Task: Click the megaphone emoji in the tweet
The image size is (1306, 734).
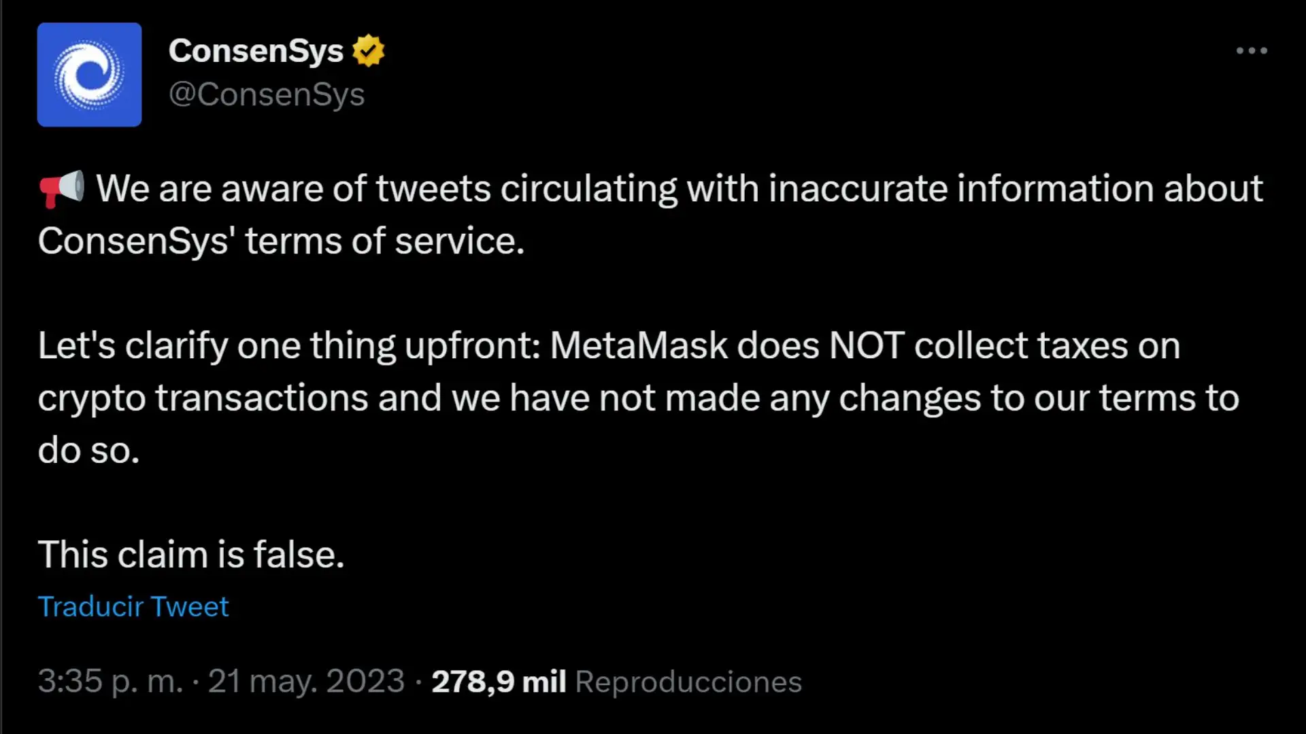Action: click(62, 189)
